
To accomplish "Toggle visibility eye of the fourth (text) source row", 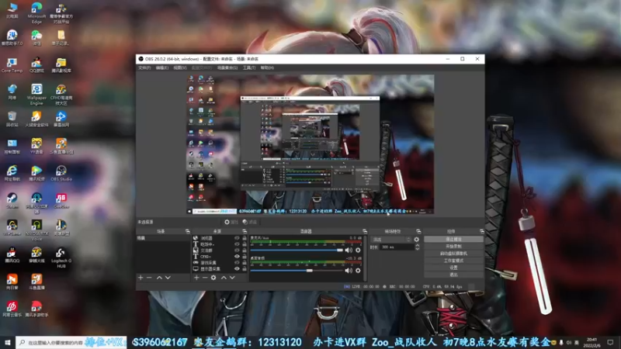I will coord(237,257).
